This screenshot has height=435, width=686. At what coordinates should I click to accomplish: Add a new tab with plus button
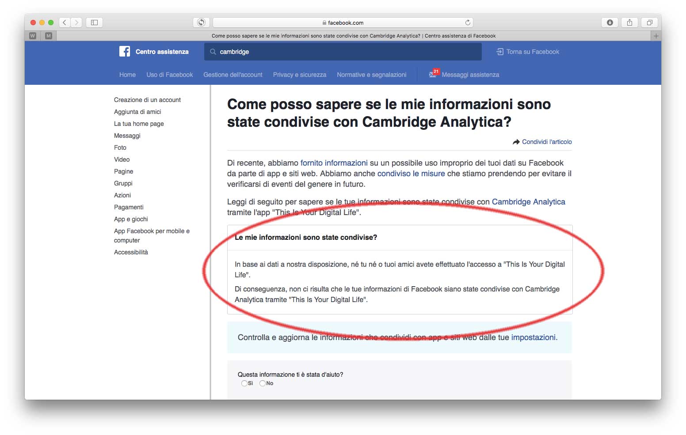656,36
